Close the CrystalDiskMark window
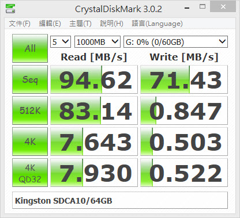Image resolution: width=240 pixels, height=218 pixels. point(223,7)
